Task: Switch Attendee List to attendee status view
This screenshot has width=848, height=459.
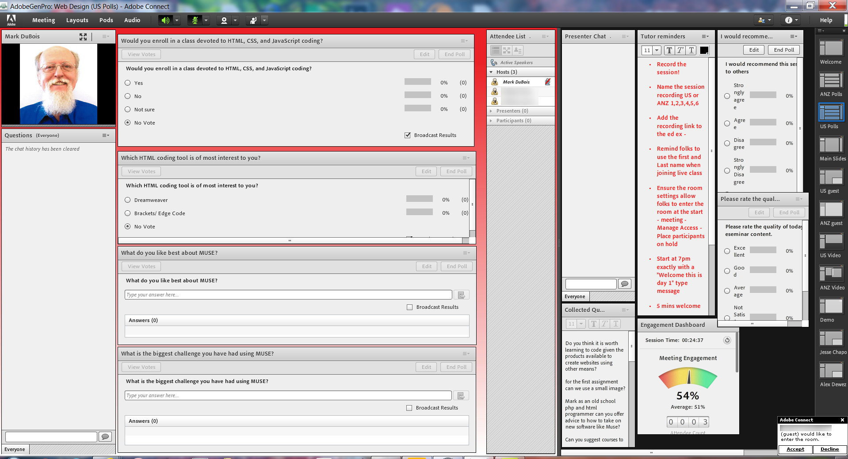Action: coord(518,50)
